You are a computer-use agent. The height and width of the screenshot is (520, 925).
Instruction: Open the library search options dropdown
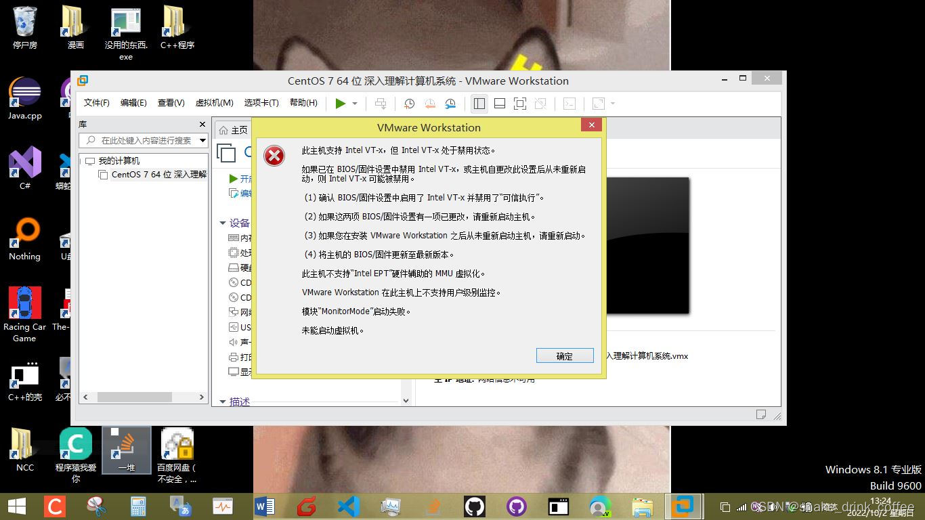202,140
